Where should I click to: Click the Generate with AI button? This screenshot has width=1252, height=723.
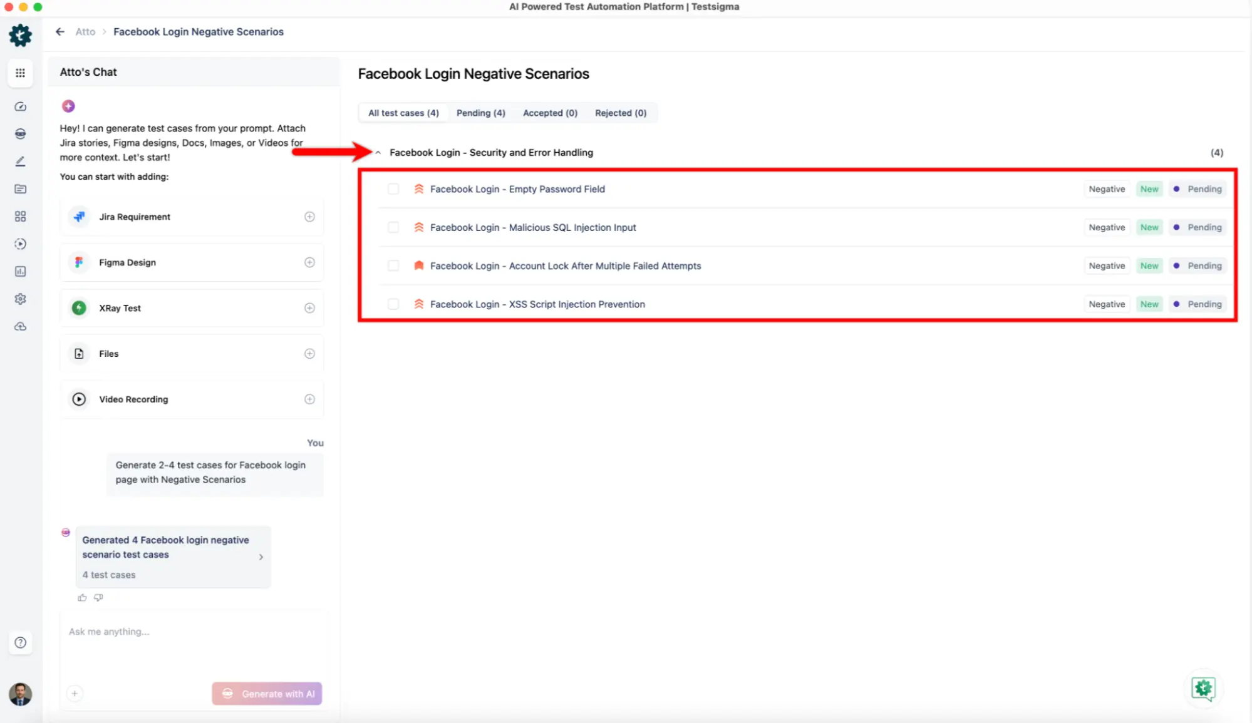pos(267,694)
